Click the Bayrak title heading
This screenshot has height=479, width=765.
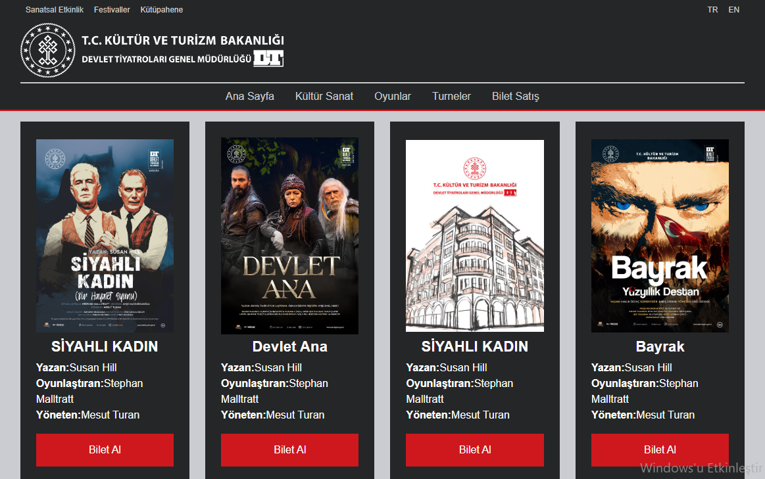point(660,346)
